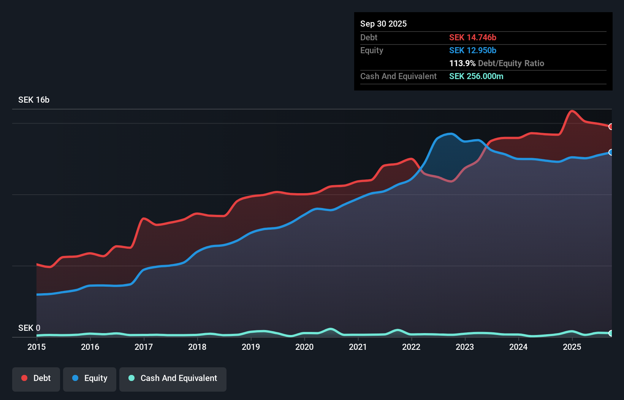The height and width of the screenshot is (400, 624).
Task: Click the SEK 256.000m green value swatch
Action: pos(476,76)
